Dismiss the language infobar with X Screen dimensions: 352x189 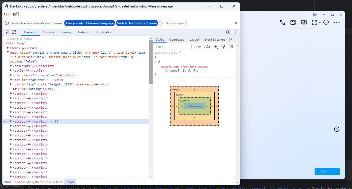tap(236, 23)
